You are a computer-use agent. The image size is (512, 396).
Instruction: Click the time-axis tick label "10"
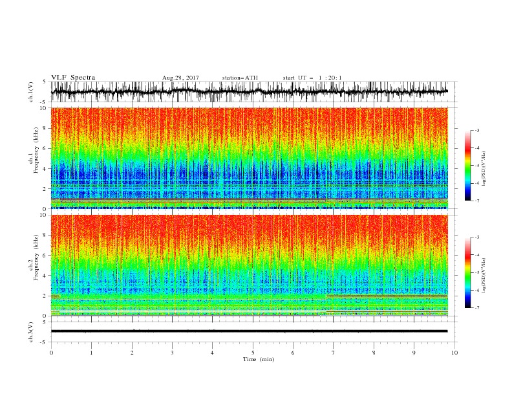[x=454, y=353]
